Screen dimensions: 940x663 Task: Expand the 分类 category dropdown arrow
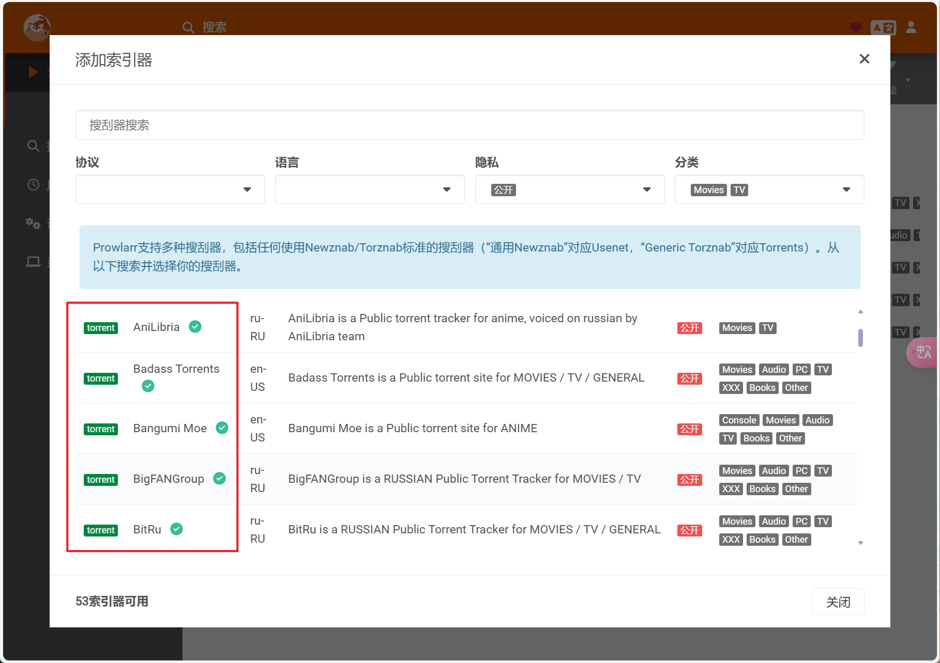click(x=846, y=190)
